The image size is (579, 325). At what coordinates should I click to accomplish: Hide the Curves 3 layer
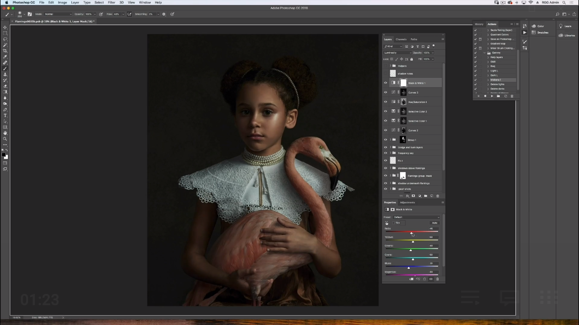click(385, 93)
